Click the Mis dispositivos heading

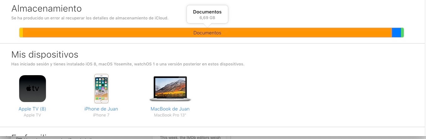pyautogui.click(x=45, y=54)
